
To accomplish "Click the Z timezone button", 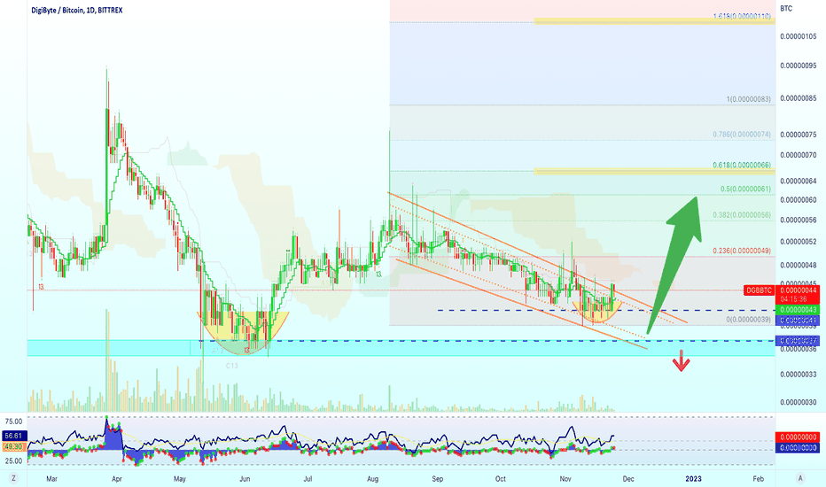I will coord(13,478).
